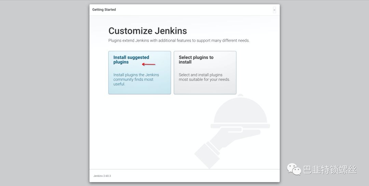Click the 'Plugins extend Jenkins' description line

[x=179, y=41]
